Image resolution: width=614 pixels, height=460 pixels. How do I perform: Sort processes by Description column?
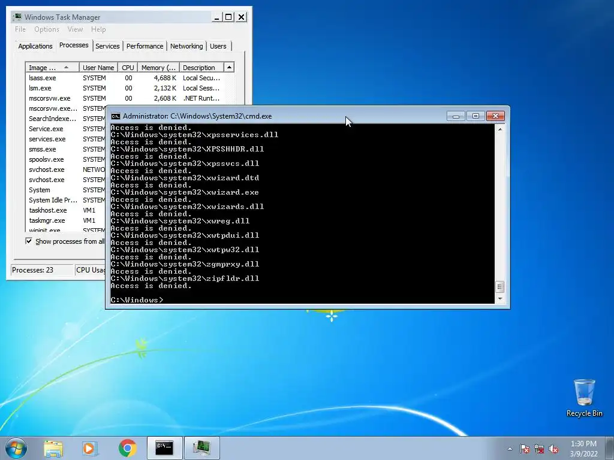pos(201,68)
